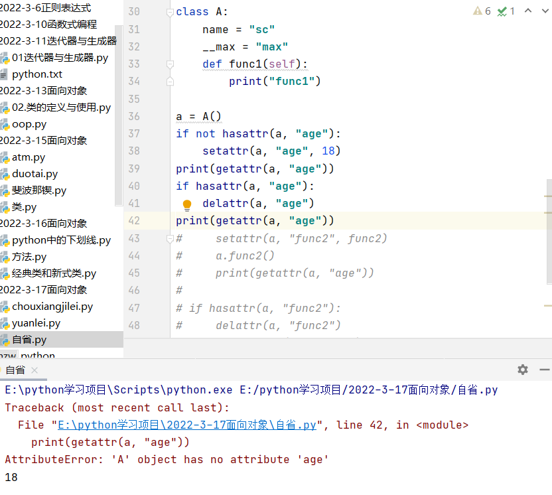Select folder 2022-3-10函数式编程
552x495 pixels.
(x=48, y=25)
